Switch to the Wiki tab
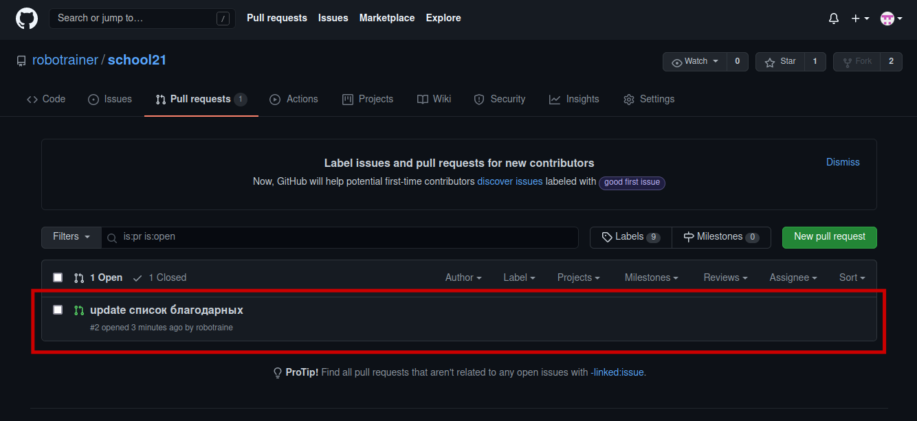917x421 pixels. click(434, 100)
